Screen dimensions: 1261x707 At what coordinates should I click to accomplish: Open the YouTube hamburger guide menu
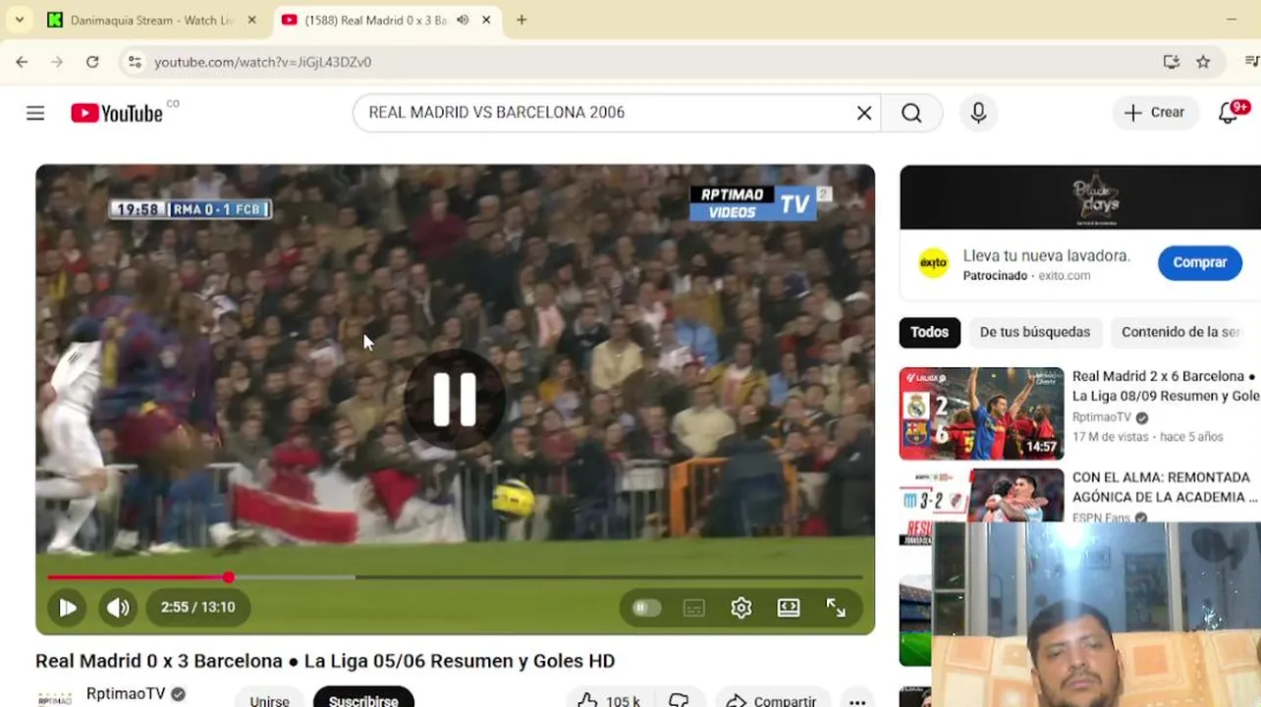[x=35, y=113]
